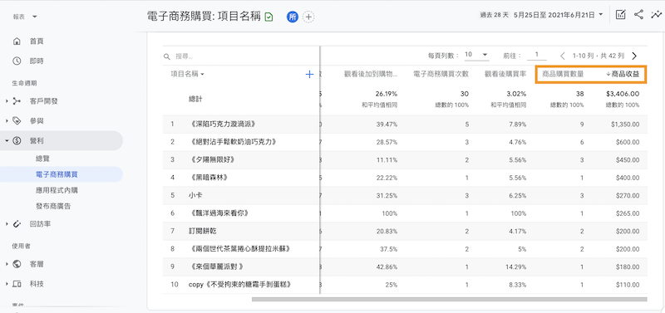Viewport: 665px width, 313px height.
Task: Click the 前往 page number field
Action: click(x=537, y=55)
